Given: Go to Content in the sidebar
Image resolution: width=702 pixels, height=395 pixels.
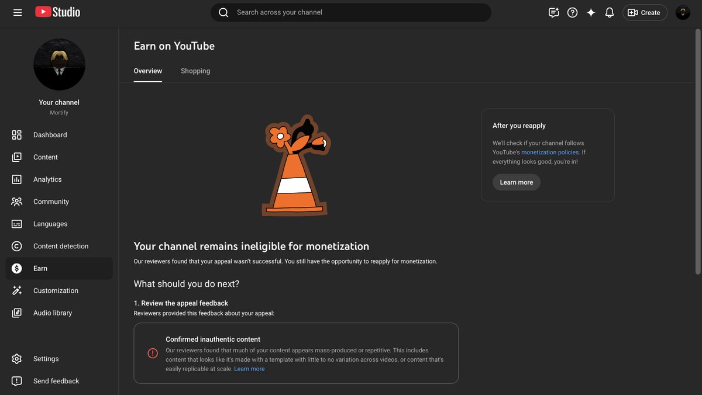Looking at the screenshot, I should click(x=59, y=157).
